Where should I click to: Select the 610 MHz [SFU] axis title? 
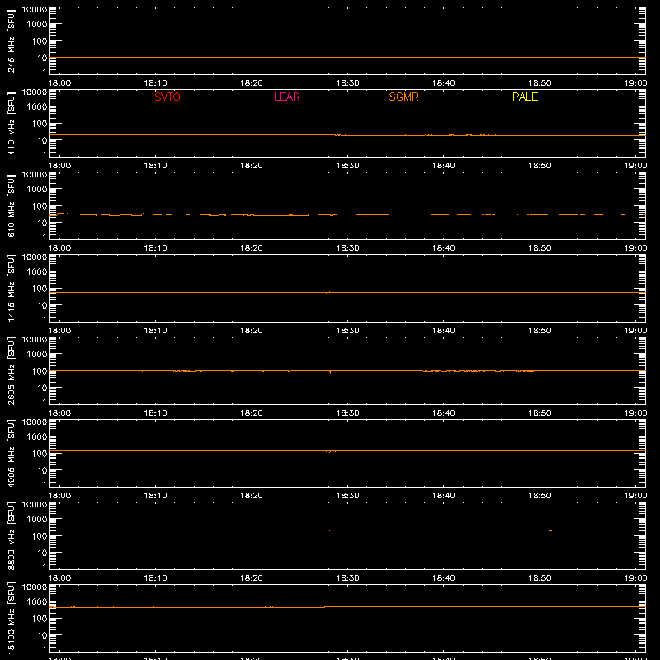pyautogui.click(x=12, y=205)
